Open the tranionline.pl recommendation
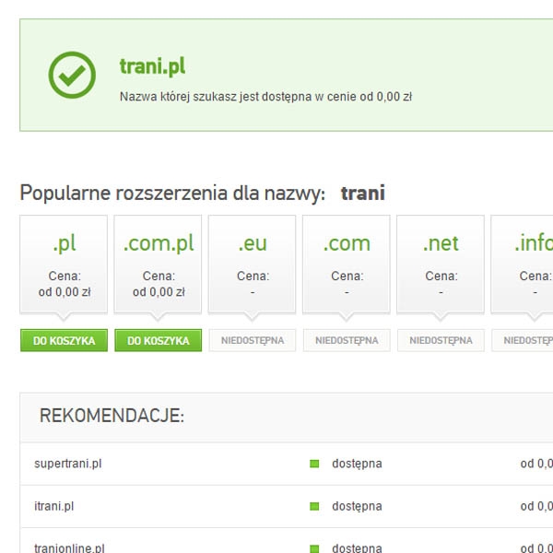 (69, 547)
